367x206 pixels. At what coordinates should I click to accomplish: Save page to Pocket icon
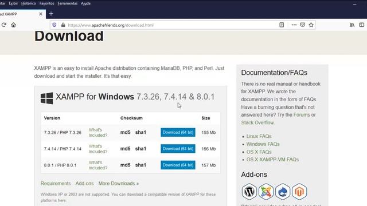click(x=303, y=25)
